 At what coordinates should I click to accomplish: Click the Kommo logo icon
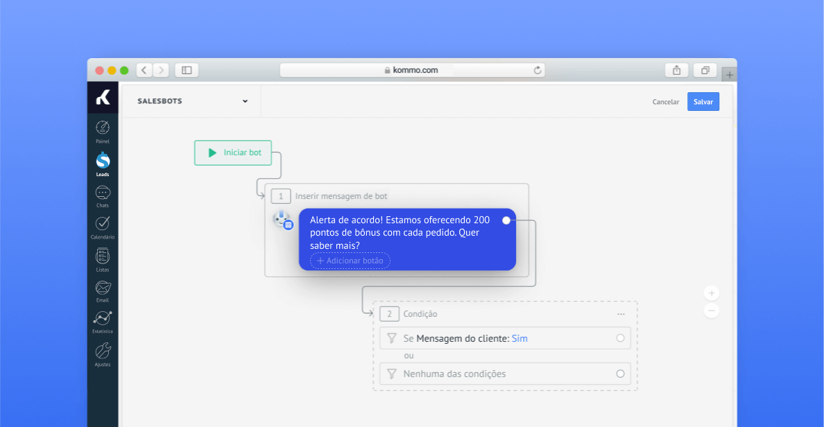[x=103, y=98]
